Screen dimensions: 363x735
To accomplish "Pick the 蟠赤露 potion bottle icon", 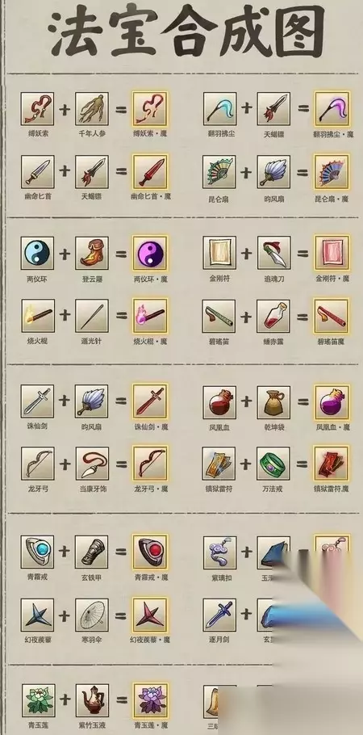I will [274, 316].
